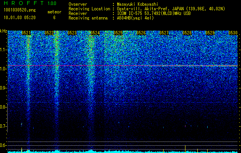Select the observer name Masayuki Kobayashi

click(x=138, y=4)
